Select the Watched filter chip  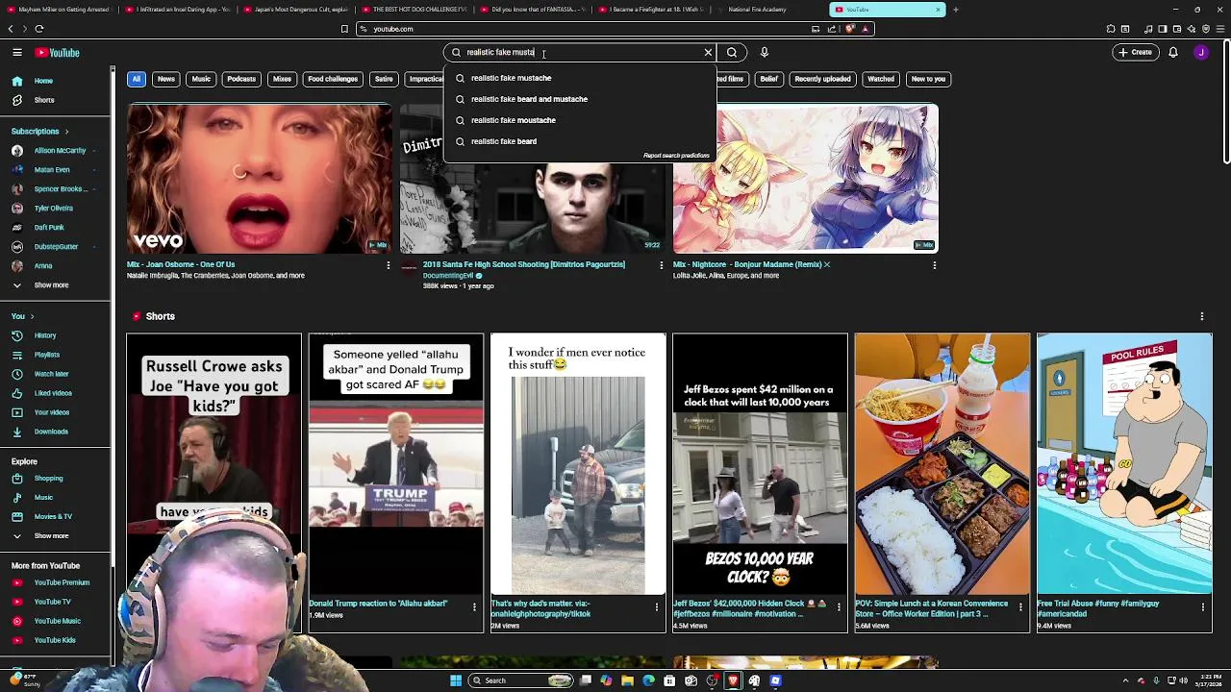881,79
